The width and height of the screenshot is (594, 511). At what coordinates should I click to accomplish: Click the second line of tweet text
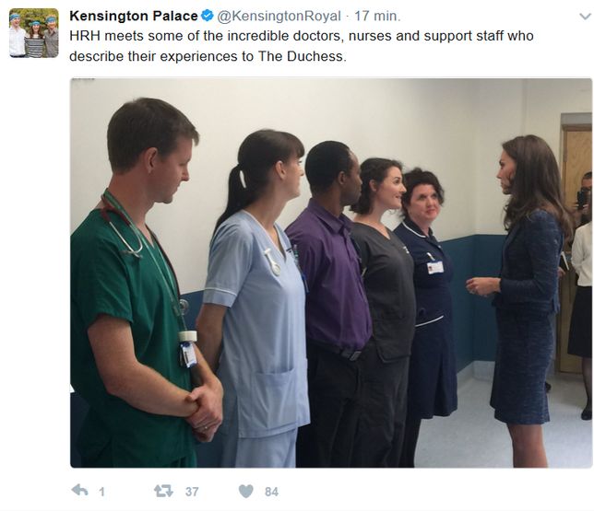208,56
